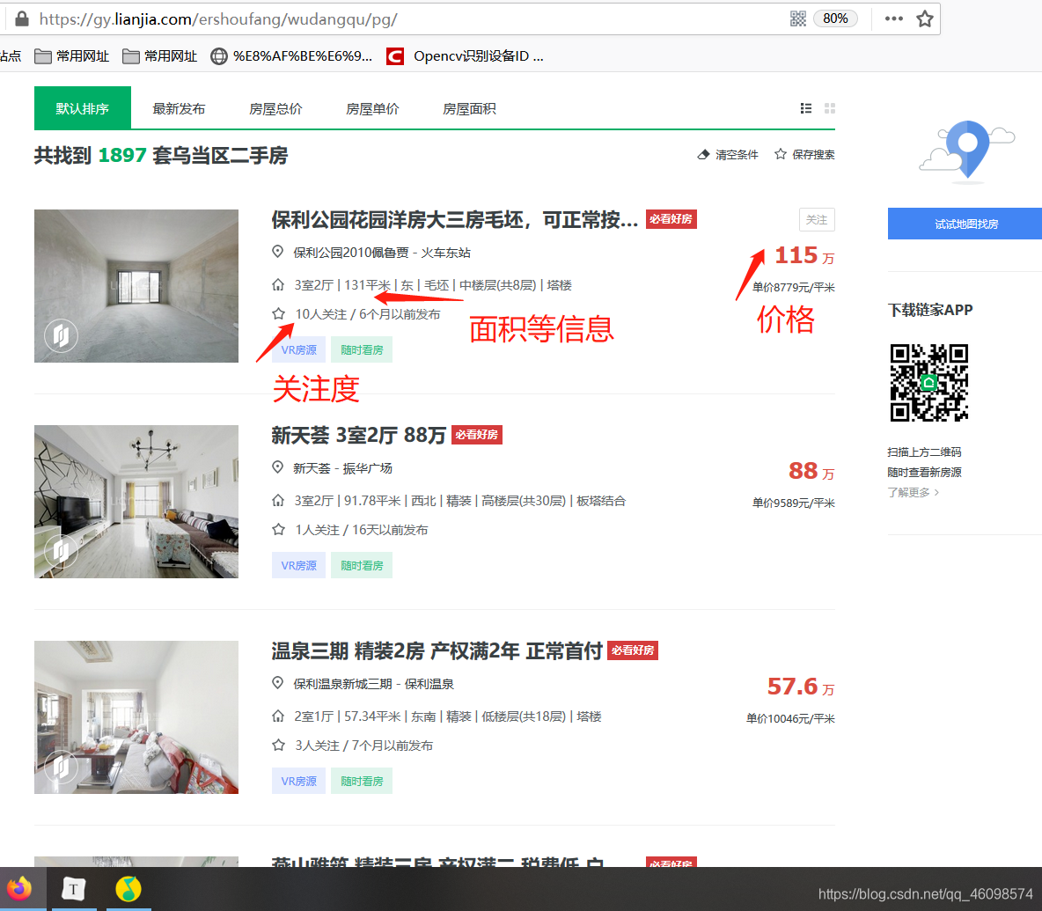Click the 温泉三期 listing photo
Image resolution: width=1042 pixels, height=911 pixels.
coord(136,717)
